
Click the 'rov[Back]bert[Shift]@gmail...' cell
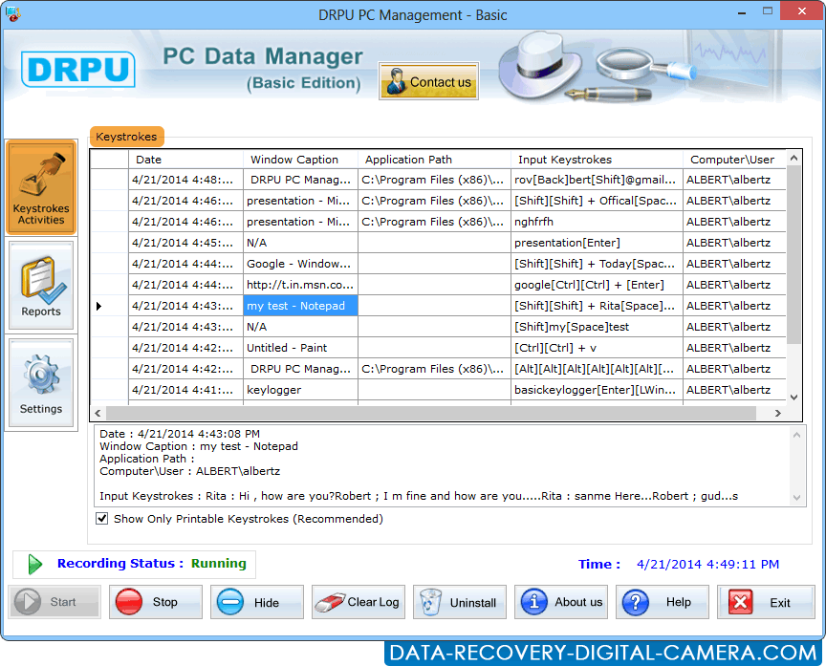tap(597, 180)
